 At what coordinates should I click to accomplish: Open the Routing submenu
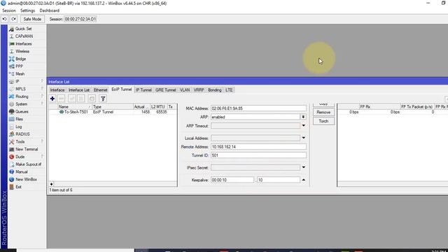coord(22,97)
